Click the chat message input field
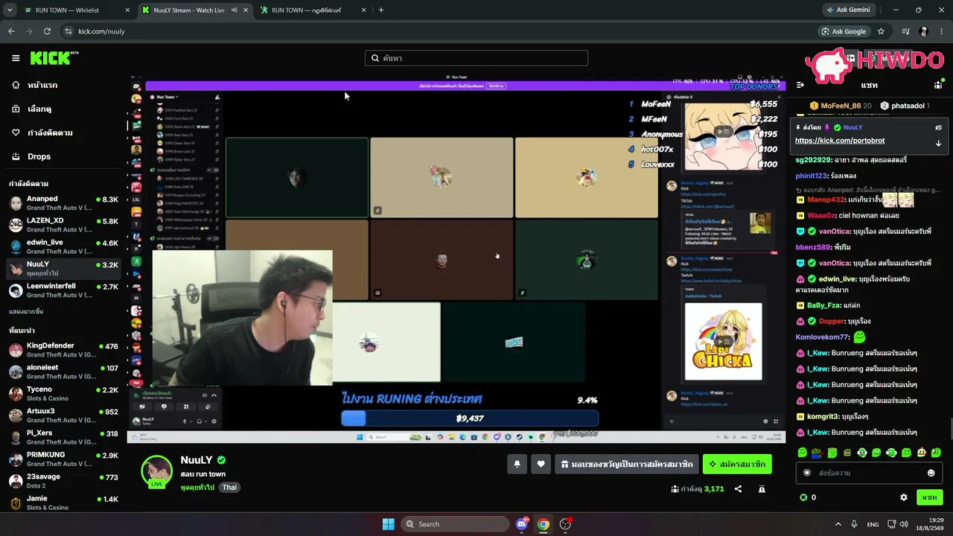953x536 pixels. tap(867, 473)
